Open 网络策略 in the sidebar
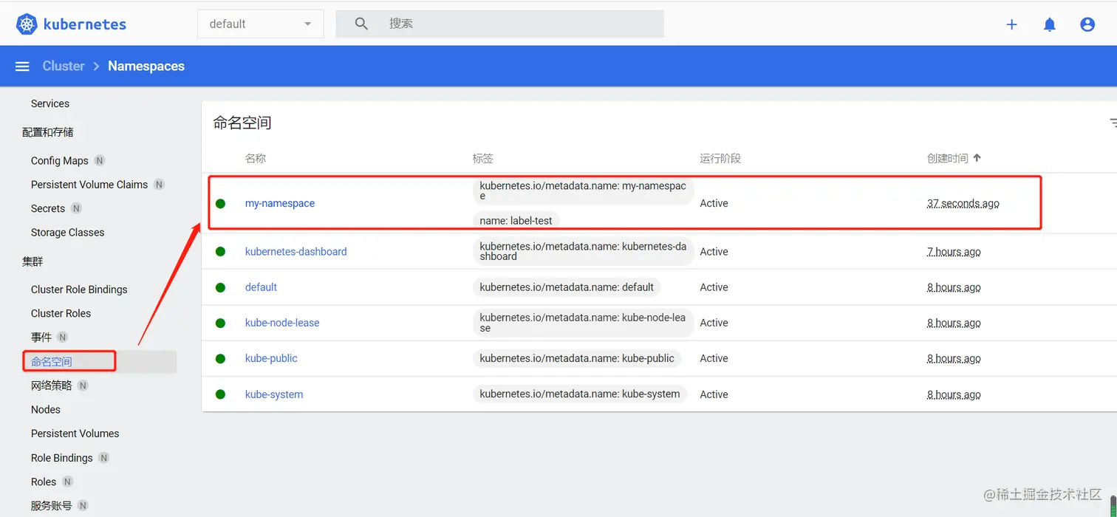This screenshot has width=1117, height=517. [52, 386]
